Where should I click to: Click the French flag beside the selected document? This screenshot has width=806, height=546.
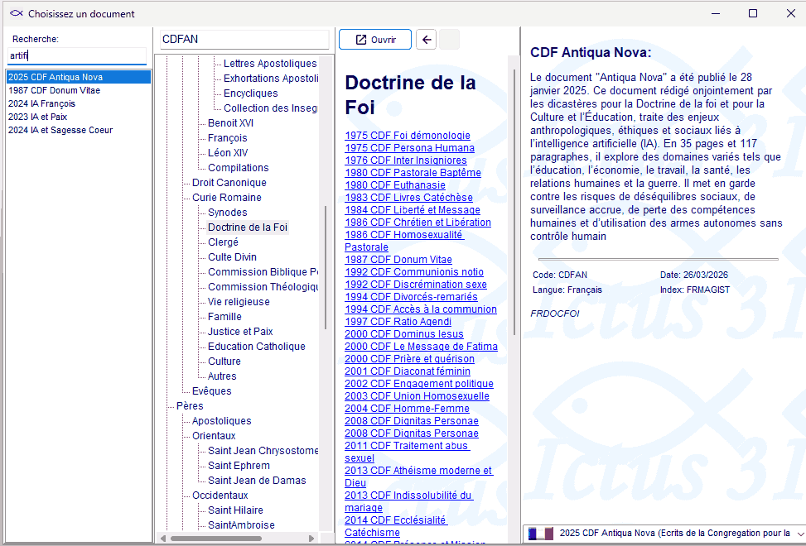click(536, 534)
